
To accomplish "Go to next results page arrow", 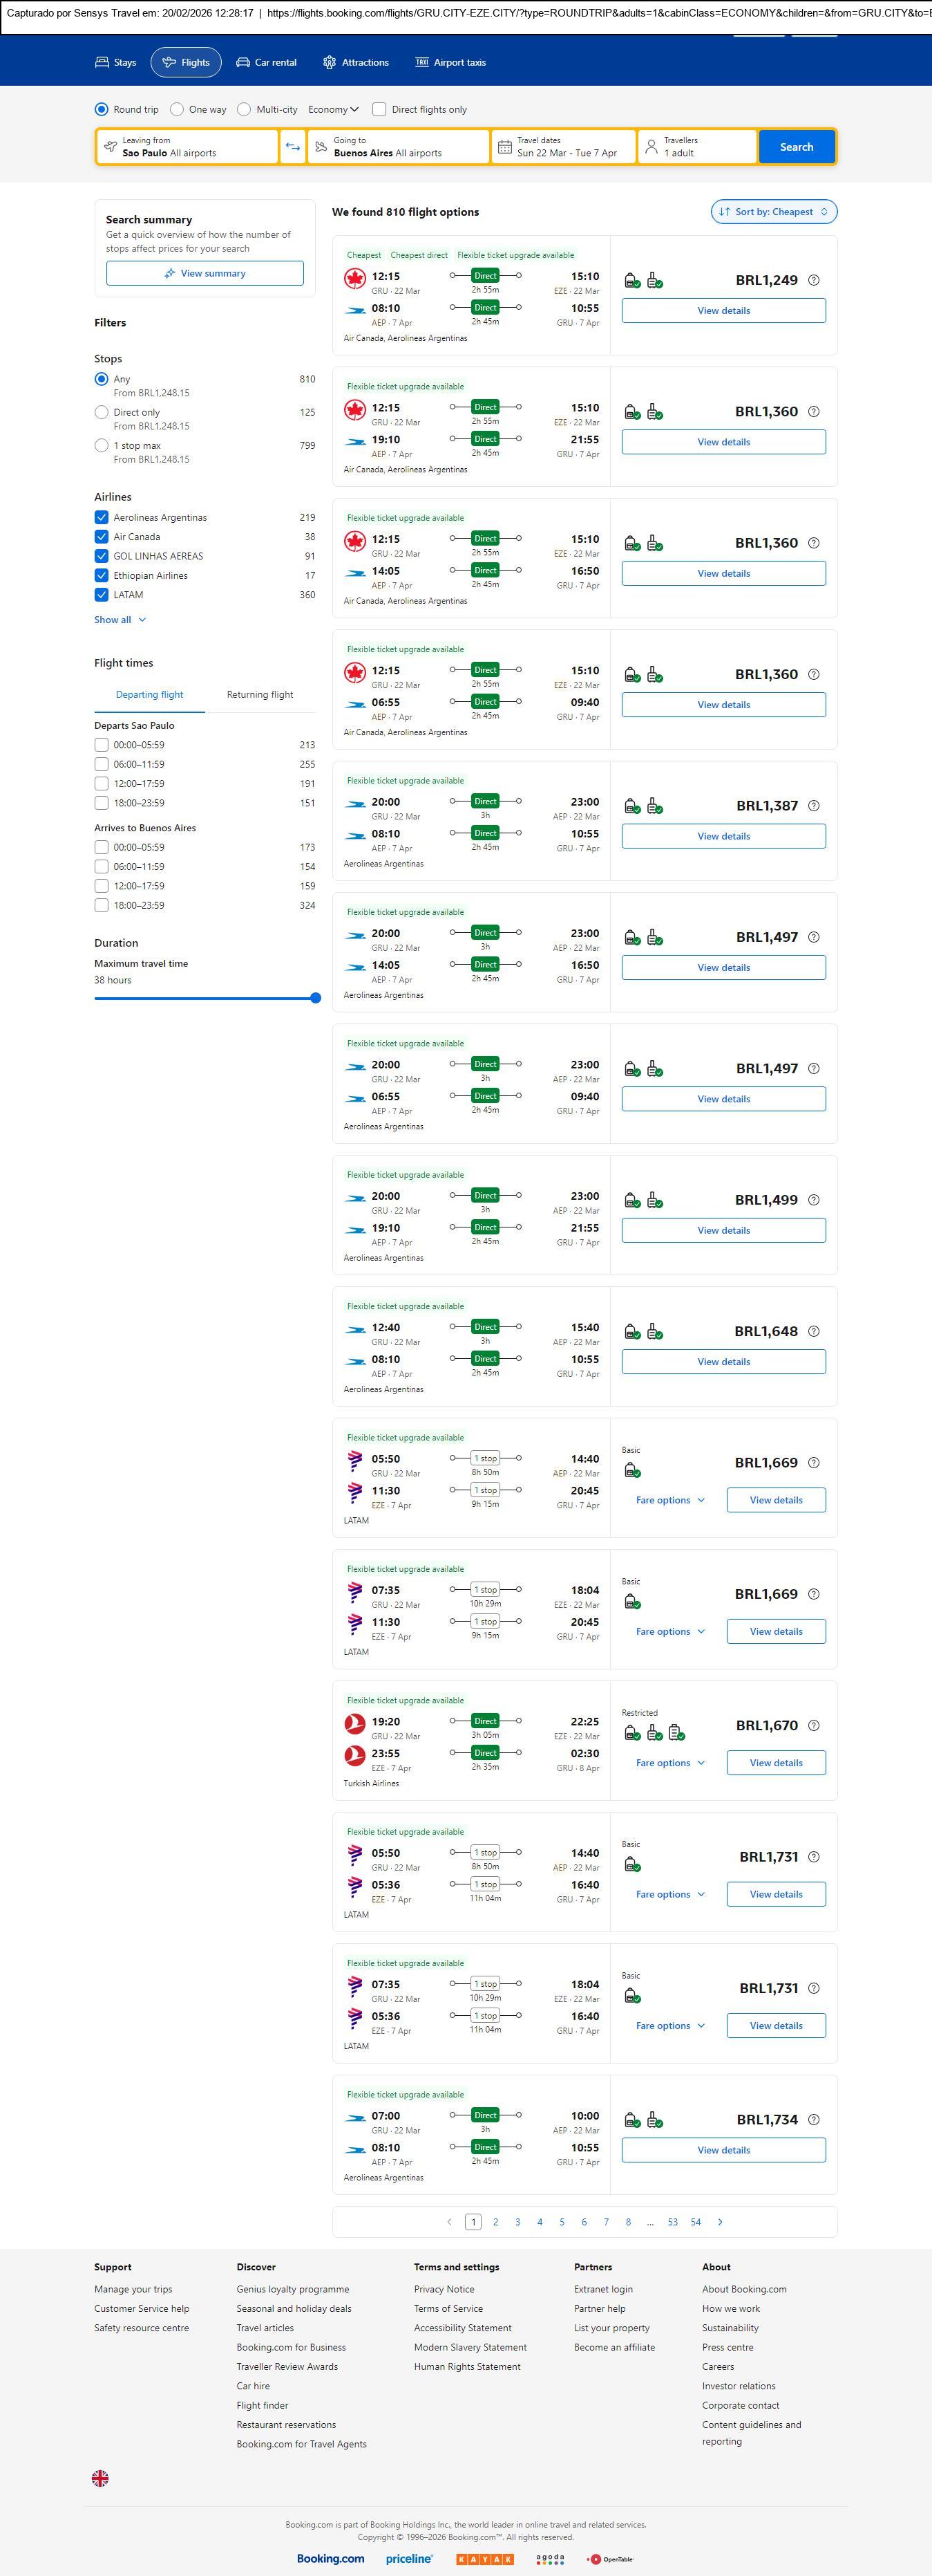I will pyautogui.click(x=720, y=2221).
